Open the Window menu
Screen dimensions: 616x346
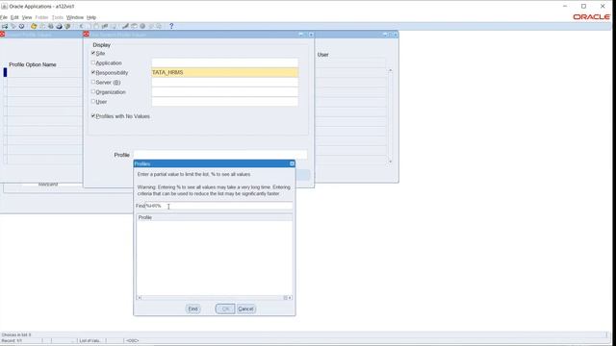click(x=75, y=17)
